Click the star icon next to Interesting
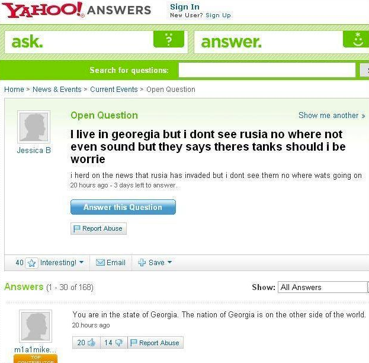 31,263
